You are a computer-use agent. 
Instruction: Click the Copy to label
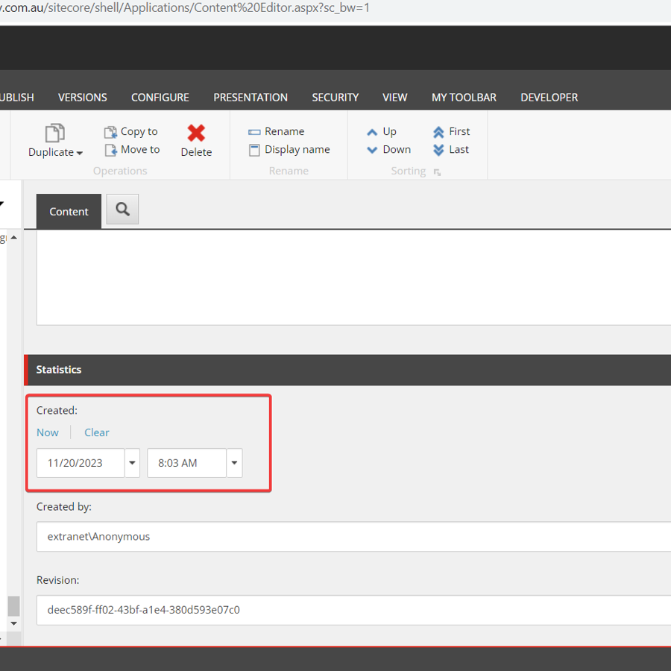139,131
